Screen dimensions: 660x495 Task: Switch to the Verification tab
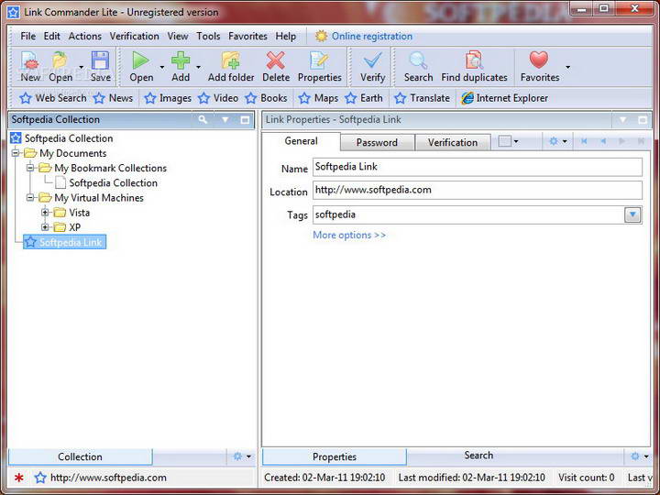point(453,142)
